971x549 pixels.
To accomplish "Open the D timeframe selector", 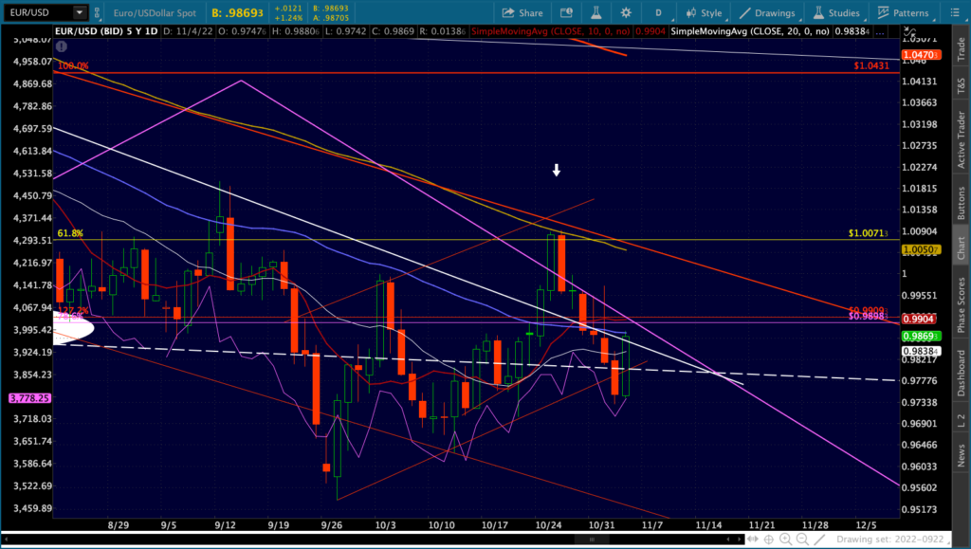I will [x=658, y=13].
